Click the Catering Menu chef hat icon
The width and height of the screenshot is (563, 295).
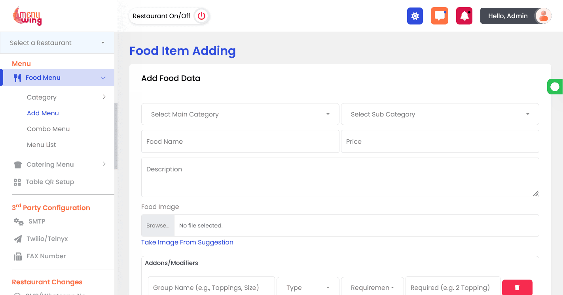(x=17, y=165)
